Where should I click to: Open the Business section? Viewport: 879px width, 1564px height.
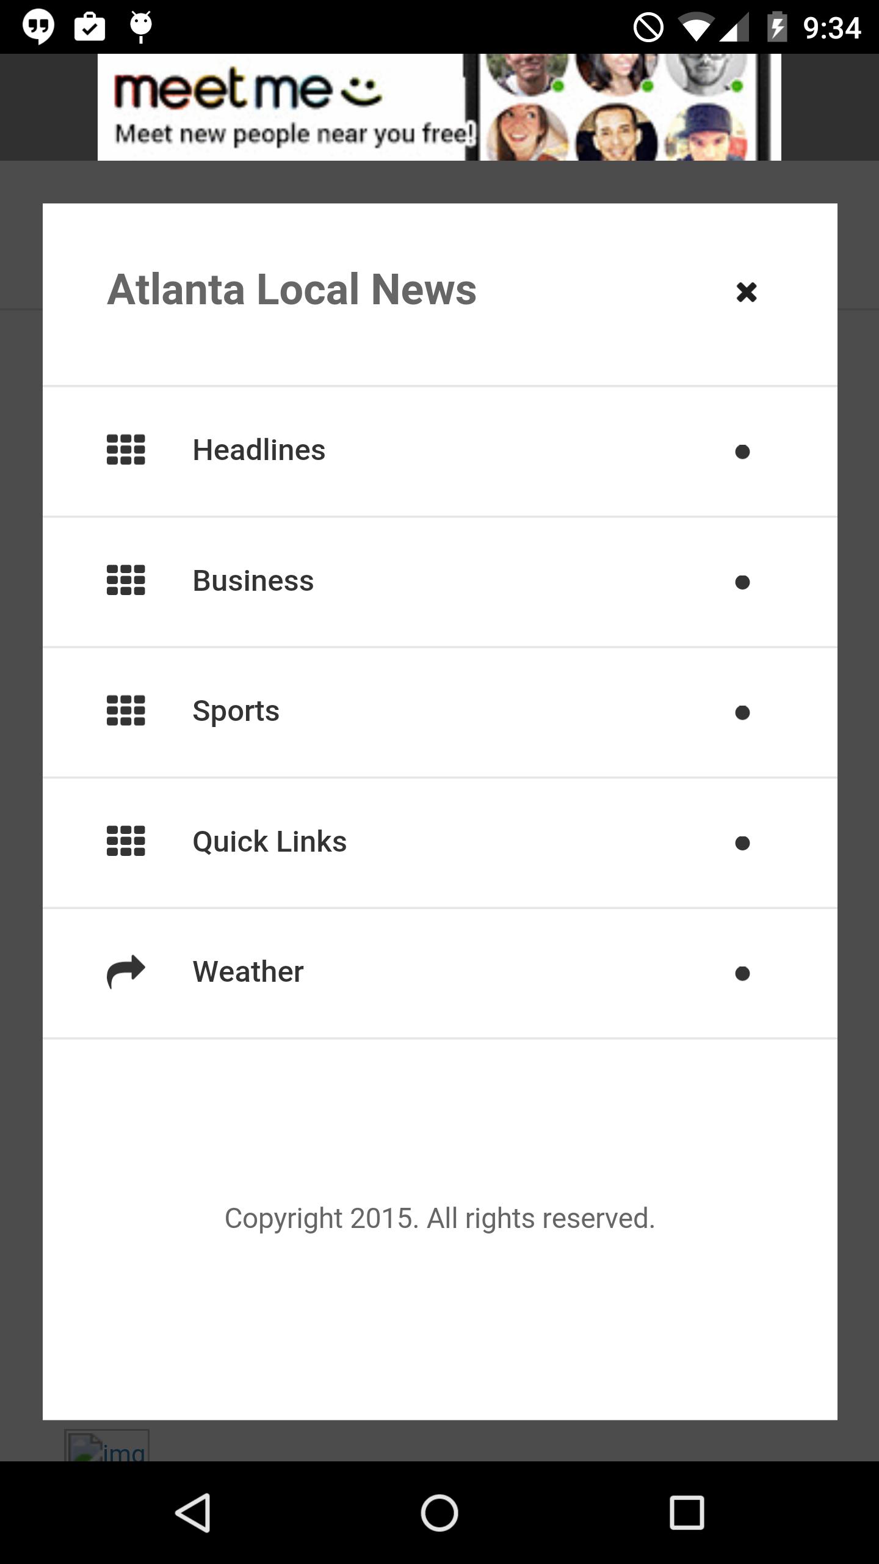tap(253, 580)
